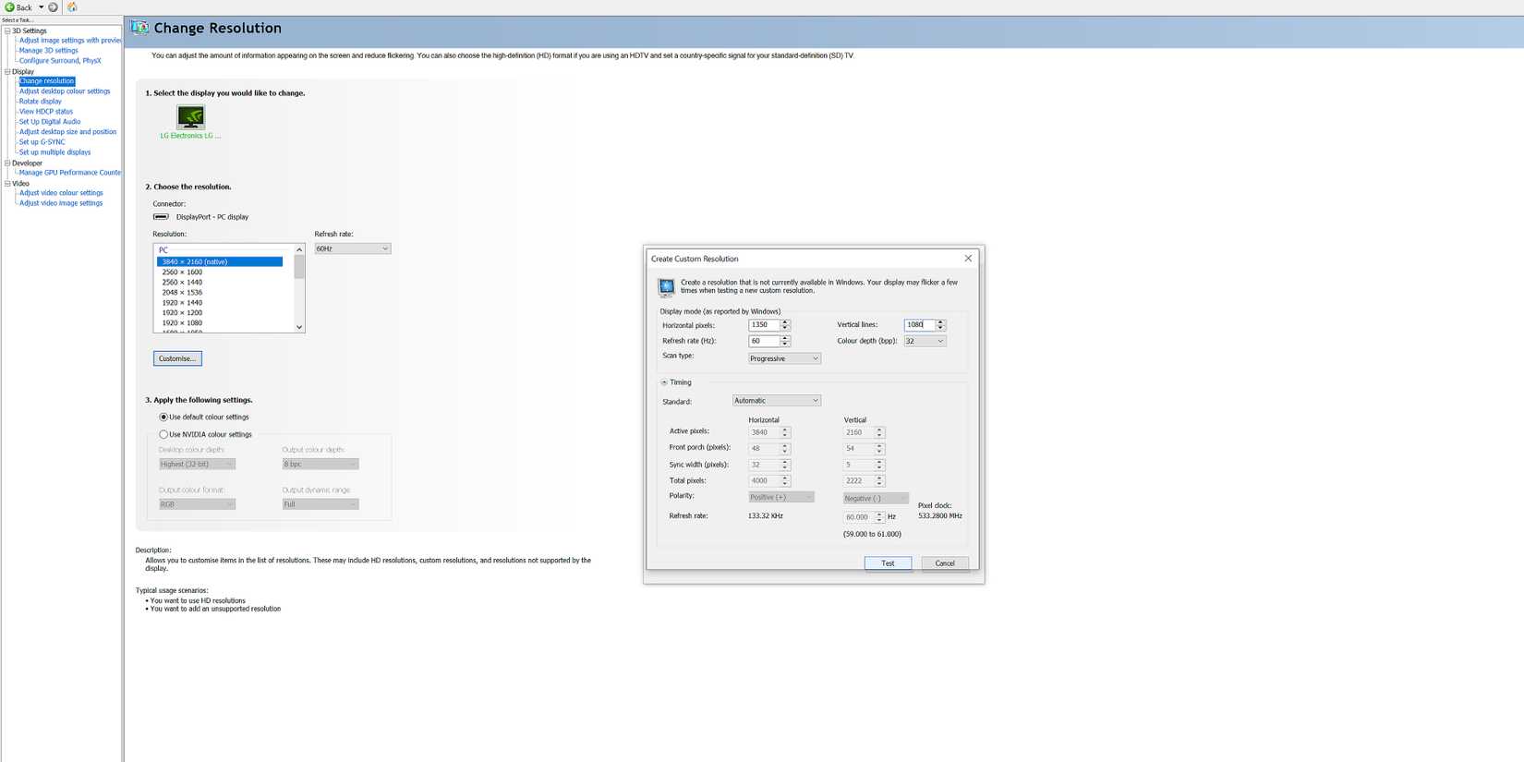
Task: Open the 60Hz Refresh rate dropdown
Action: (x=352, y=248)
